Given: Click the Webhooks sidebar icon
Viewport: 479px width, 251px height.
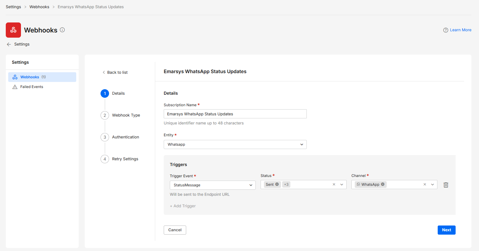Looking at the screenshot, I should coord(15,77).
